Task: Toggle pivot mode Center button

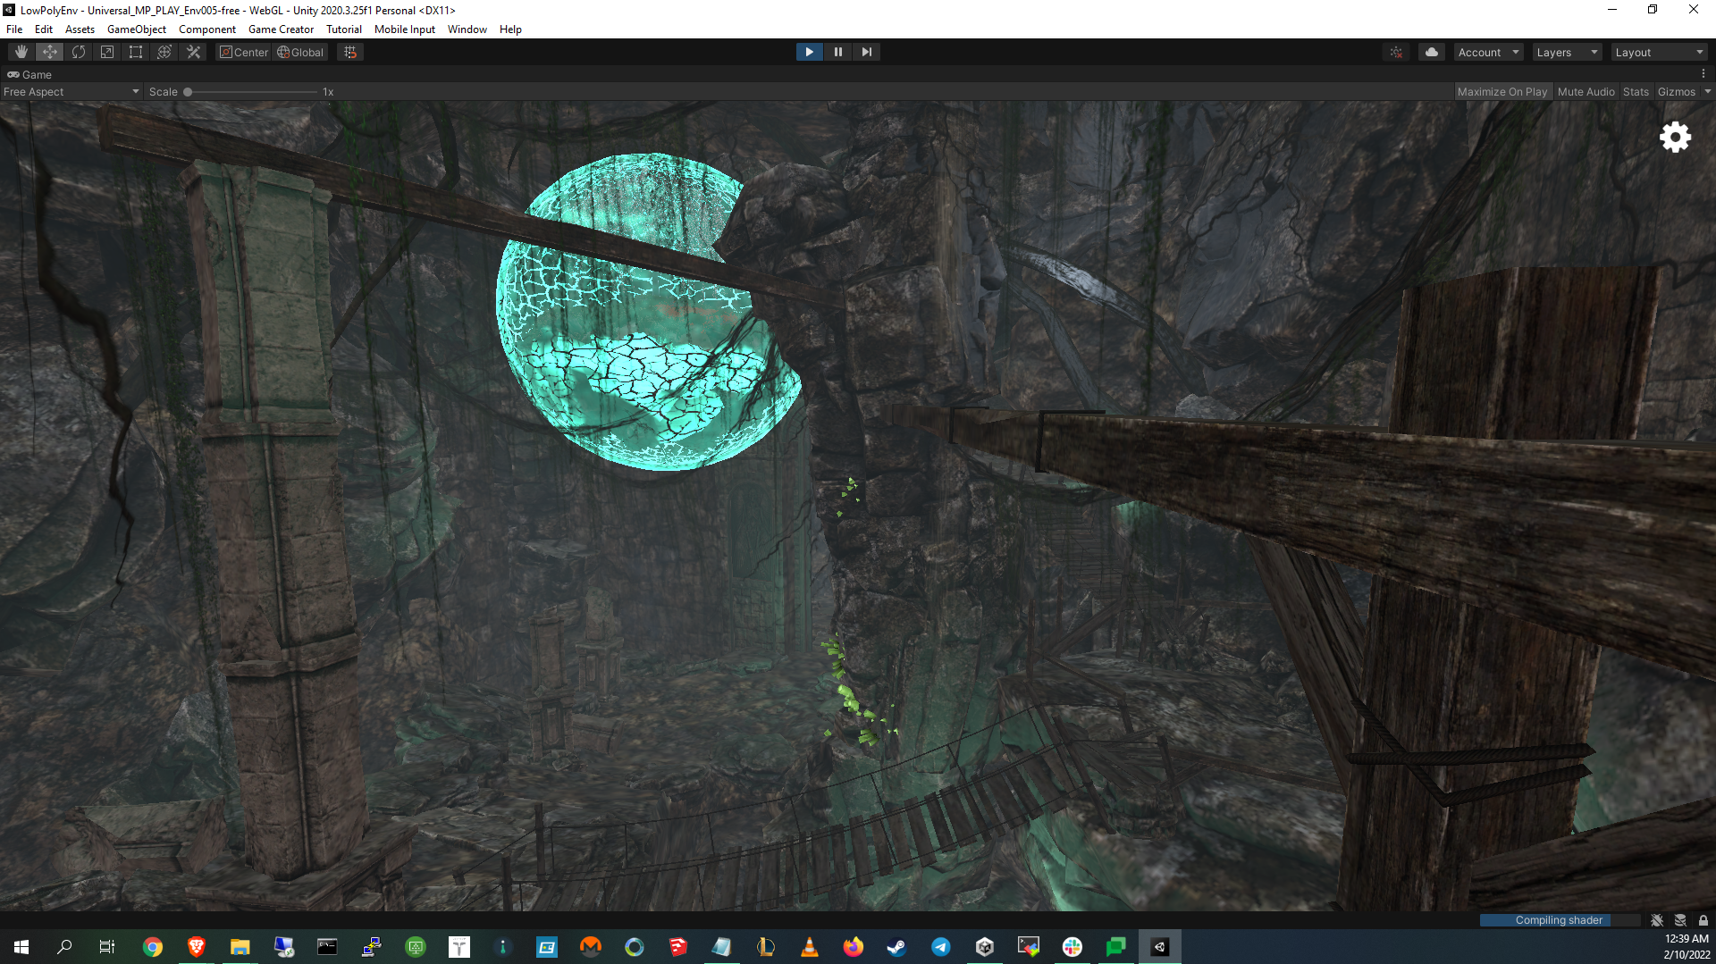Action: (244, 52)
